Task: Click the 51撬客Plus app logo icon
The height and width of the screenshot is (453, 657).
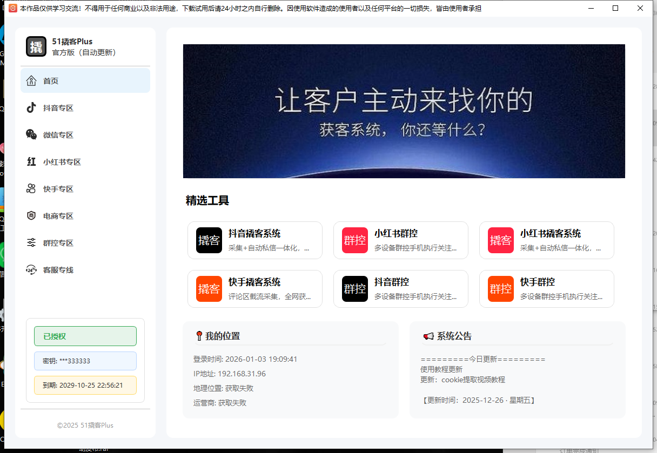Action: tap(36, 46)
